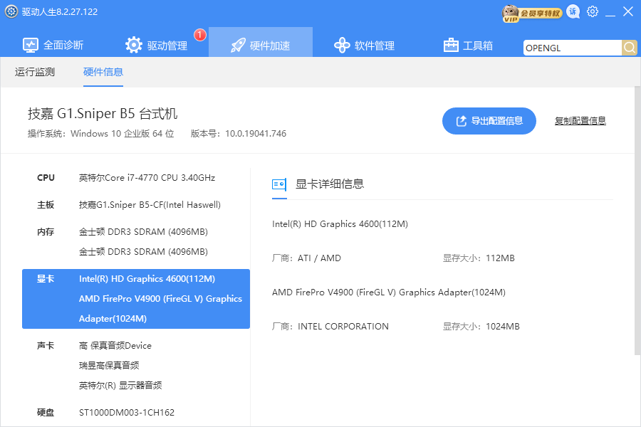The height and width of the screenshot is (427, 641).
Task: Open the 软件管理 tab
Action: 364,45
